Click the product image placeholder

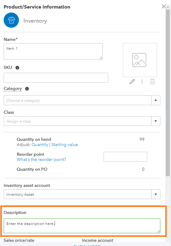coord(140,60)
